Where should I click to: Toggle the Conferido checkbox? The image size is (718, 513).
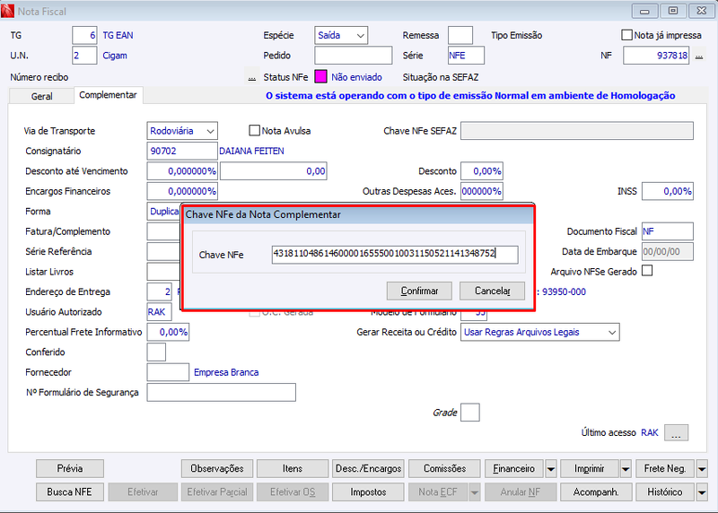pyautogui.click(x=156, y=352)
